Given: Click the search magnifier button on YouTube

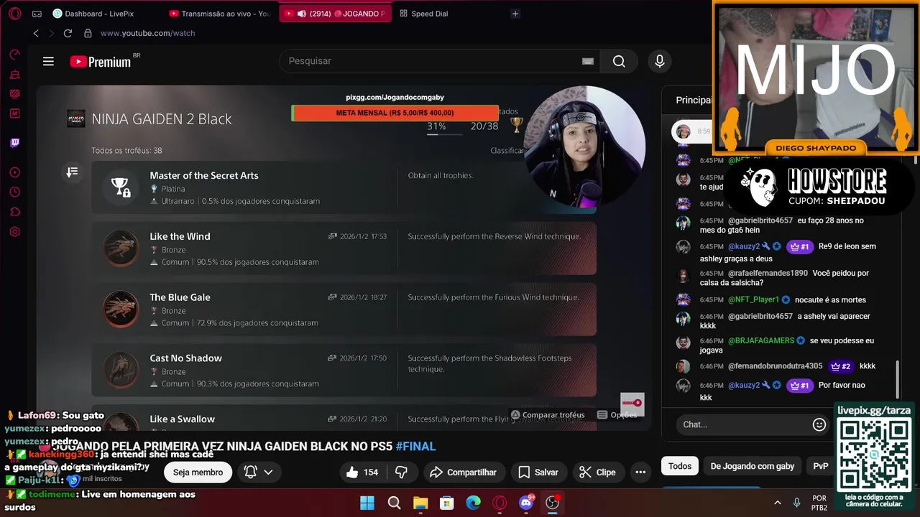Looking at the screenshot, I should click(619, 61).
